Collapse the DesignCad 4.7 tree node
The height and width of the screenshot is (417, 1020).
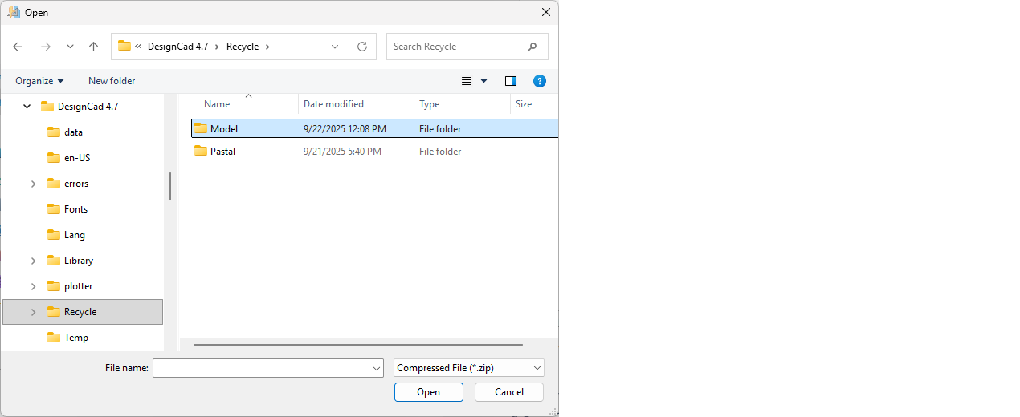[27, 107]
